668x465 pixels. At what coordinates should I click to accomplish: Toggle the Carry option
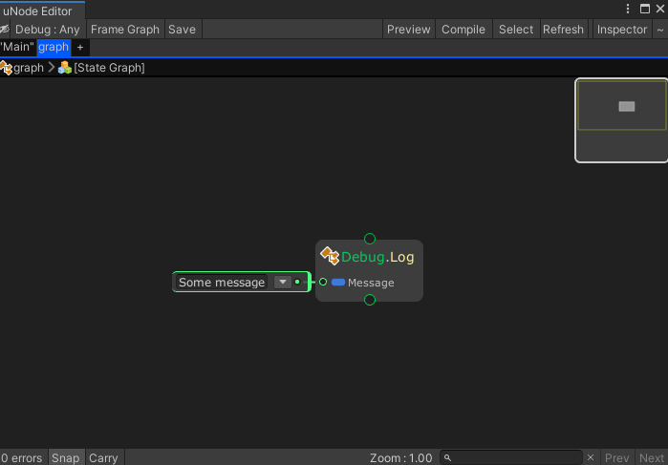(103, 457)
